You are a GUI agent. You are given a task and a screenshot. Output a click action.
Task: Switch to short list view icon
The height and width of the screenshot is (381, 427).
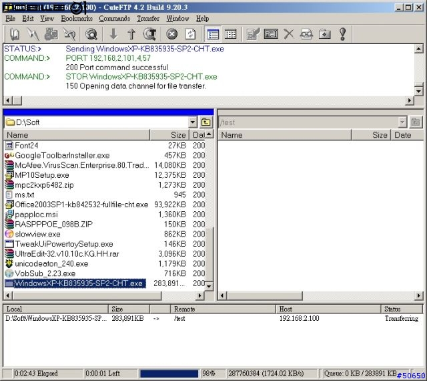(x=230, y=34)
